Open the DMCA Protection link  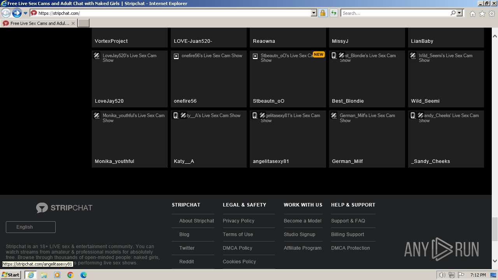[x=351, y=248]
